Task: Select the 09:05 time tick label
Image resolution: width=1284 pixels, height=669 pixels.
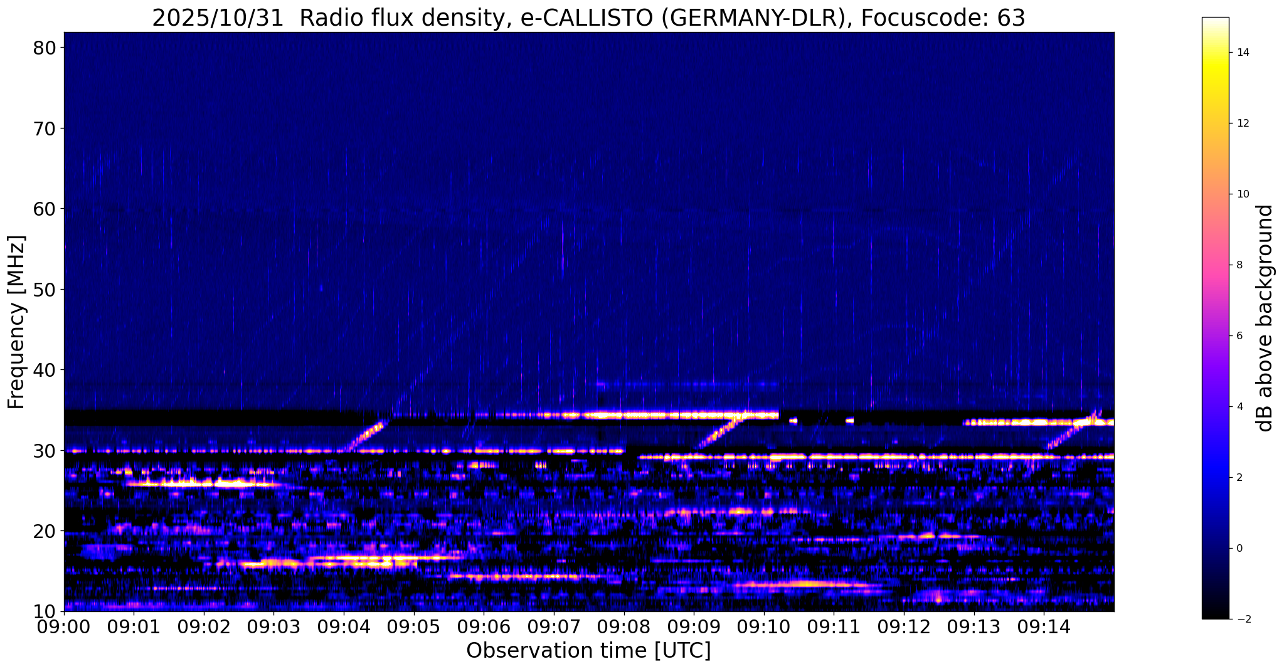Action: pos(414,626)
